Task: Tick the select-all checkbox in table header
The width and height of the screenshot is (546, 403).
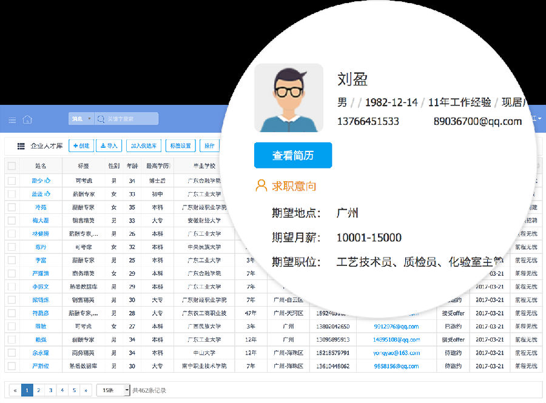Action: coord(12,165)
